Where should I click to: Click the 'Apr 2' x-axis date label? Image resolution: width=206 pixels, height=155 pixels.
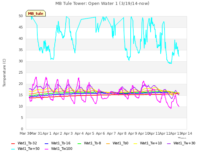click(x=58, y=133)
